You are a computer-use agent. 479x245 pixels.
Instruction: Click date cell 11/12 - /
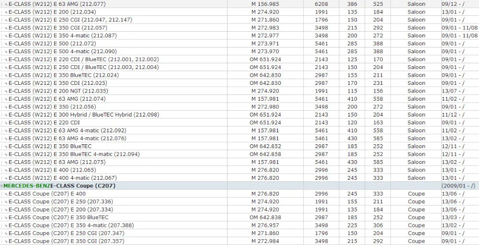pos(453,115)
